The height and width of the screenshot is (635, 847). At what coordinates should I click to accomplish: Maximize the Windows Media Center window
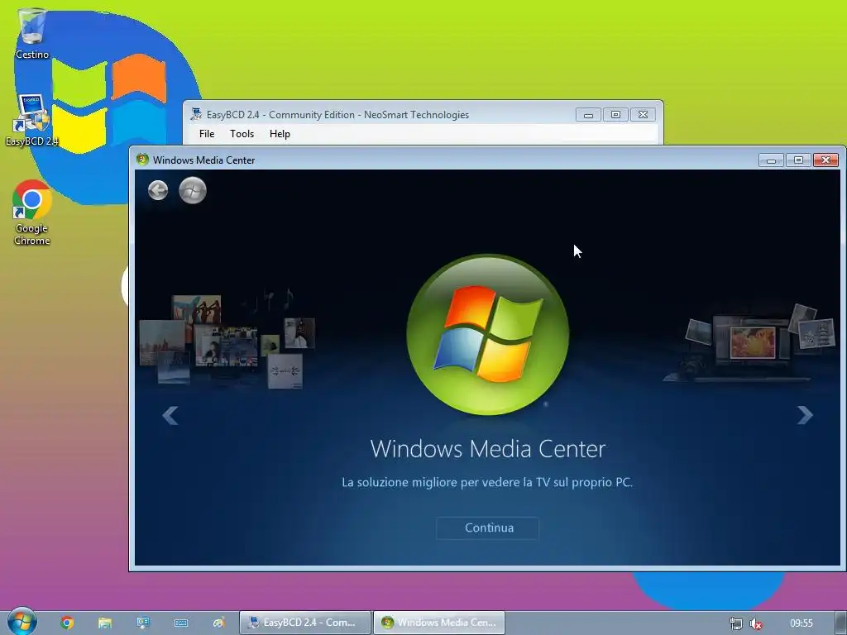[798, 160]
